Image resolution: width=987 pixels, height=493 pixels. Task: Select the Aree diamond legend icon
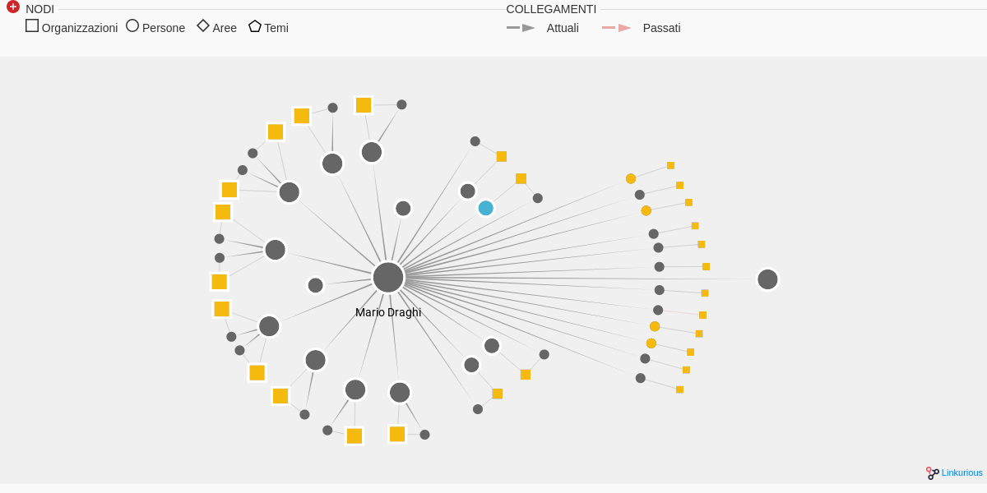click(203, 25)
